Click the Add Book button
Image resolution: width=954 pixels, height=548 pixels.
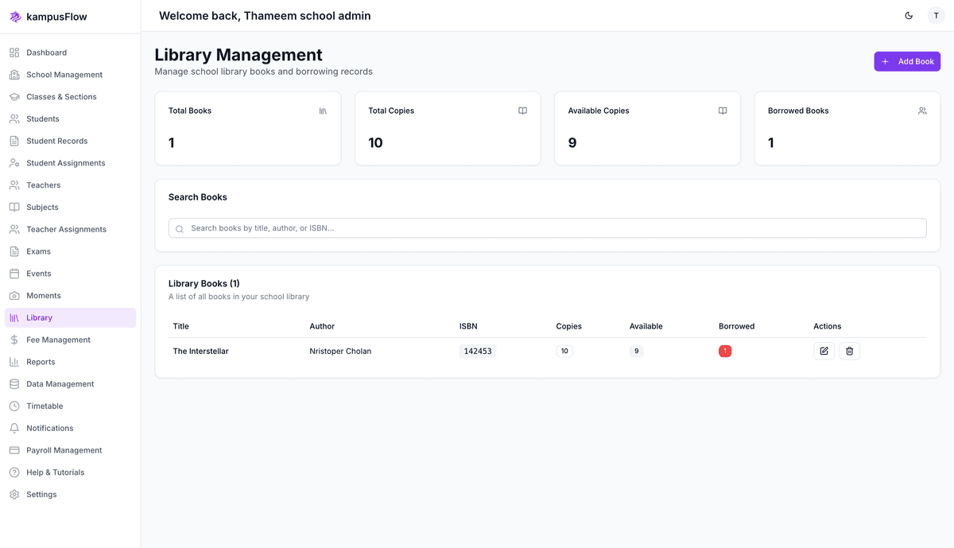click(907, 61)
